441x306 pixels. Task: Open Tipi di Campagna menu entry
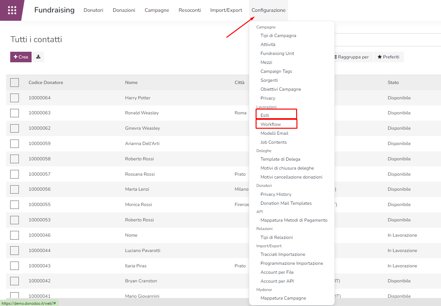pyautogui.click(x=278, y=35)
